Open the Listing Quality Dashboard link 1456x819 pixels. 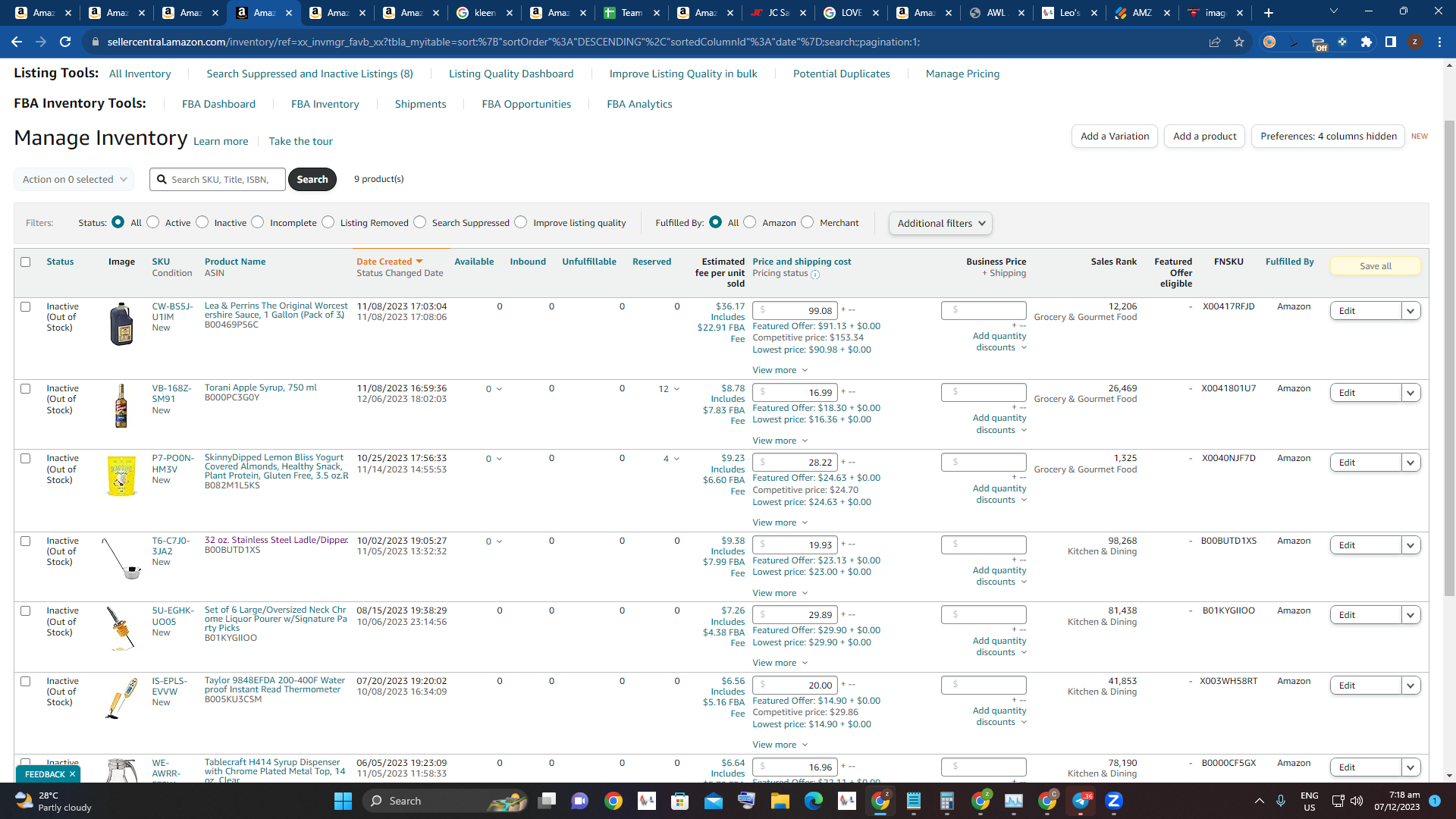(511, 74)
